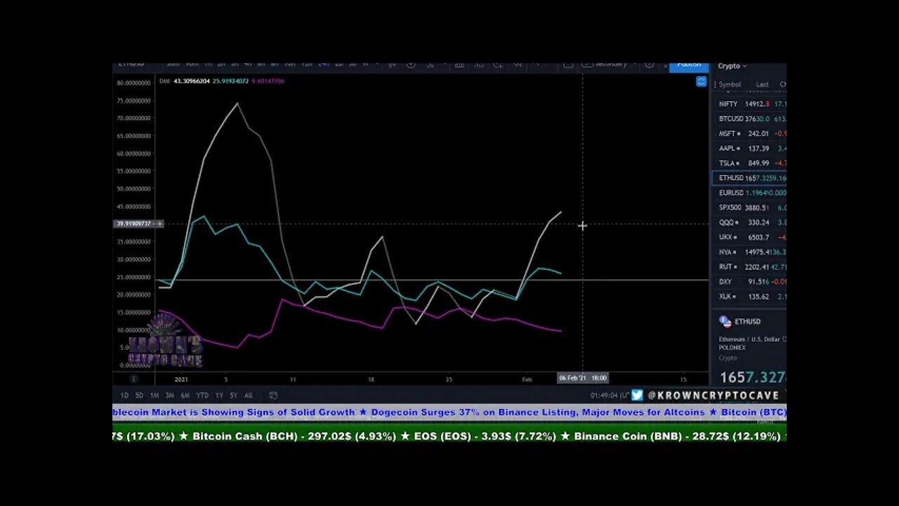Set the chart range to 1D
Viewport: 899px width, 506px height.
coord(124,396)
